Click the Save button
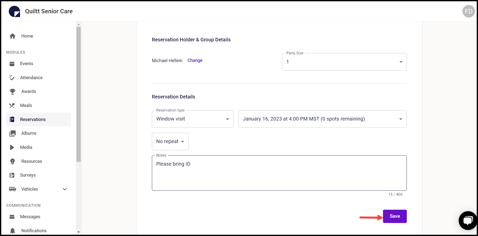Screen dimensions: 478x236 (395, 216)
